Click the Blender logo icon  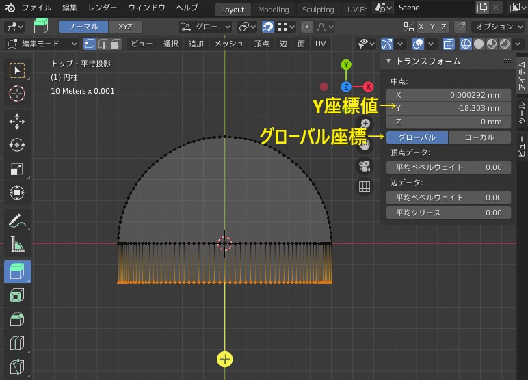coord(10,8)
